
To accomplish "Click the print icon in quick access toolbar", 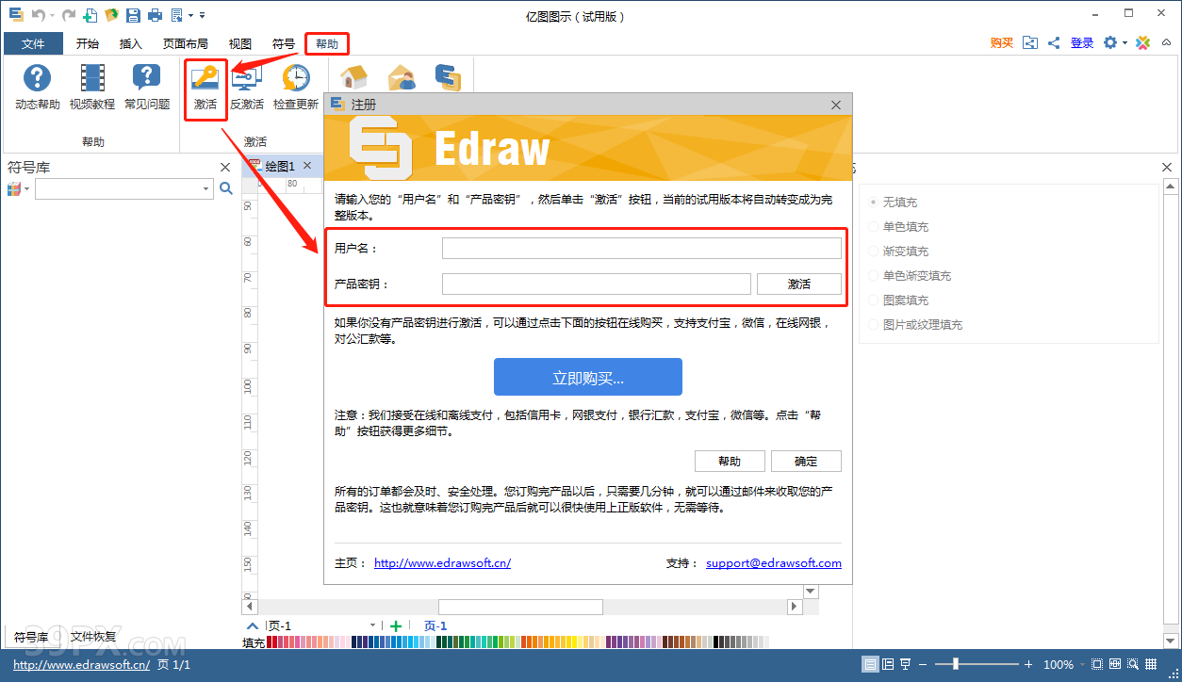I will tap(155, 14).
